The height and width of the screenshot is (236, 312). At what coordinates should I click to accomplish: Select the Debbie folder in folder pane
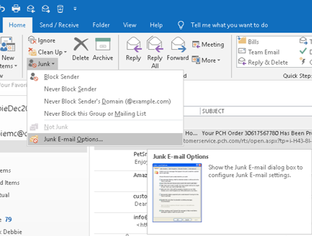coord(11,232)
